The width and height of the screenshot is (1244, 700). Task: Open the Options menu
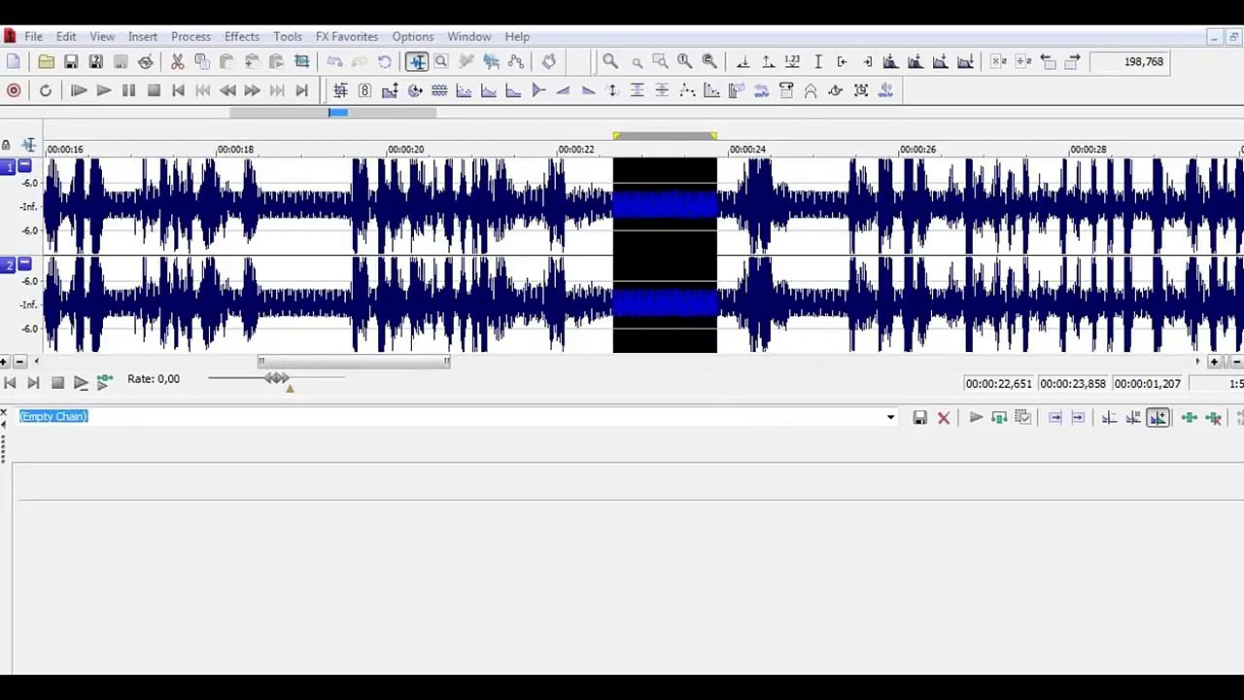[x=413, y=36]
